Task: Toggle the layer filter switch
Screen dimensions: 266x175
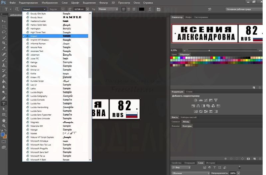Action: point(239,168)
